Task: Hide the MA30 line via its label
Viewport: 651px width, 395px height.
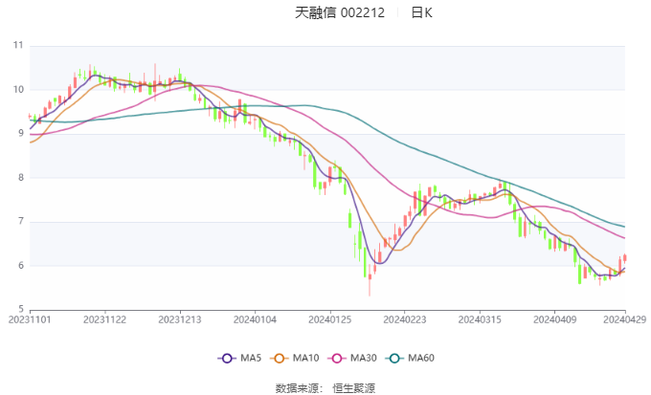Action: coord(364,358)
